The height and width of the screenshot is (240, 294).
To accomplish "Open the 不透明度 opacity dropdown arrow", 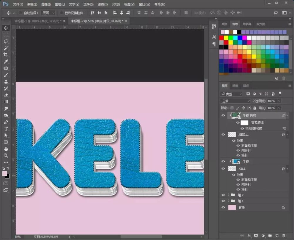I will (x=279, y=101).
